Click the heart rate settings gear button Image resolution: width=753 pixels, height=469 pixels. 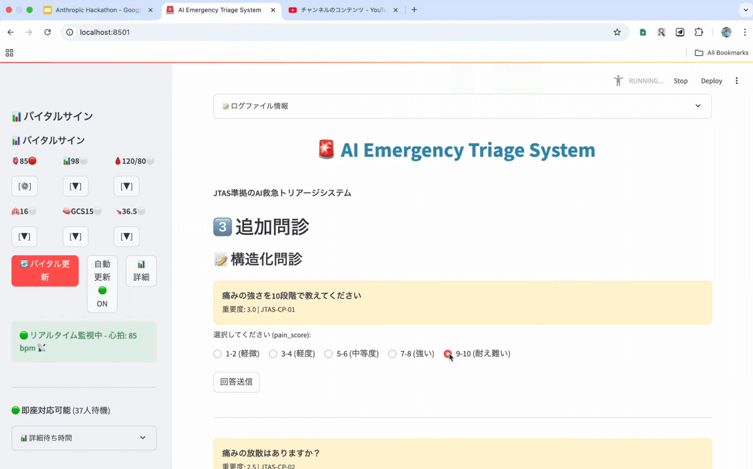point(24,186)
